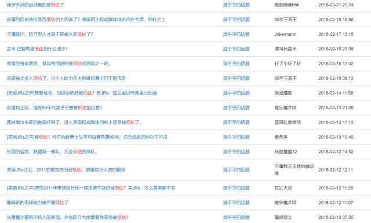This screenshot has width=371, height=223.
Task: Select the date '2018-02-12 07:05'
Action: pyautogui.click(x=336, y=217)
